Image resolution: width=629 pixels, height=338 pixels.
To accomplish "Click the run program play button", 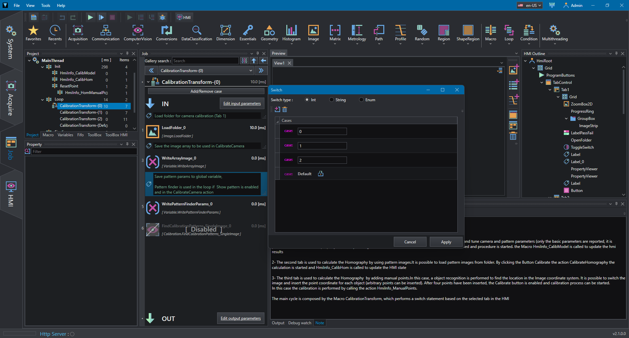I will click(x=90, y=17).
